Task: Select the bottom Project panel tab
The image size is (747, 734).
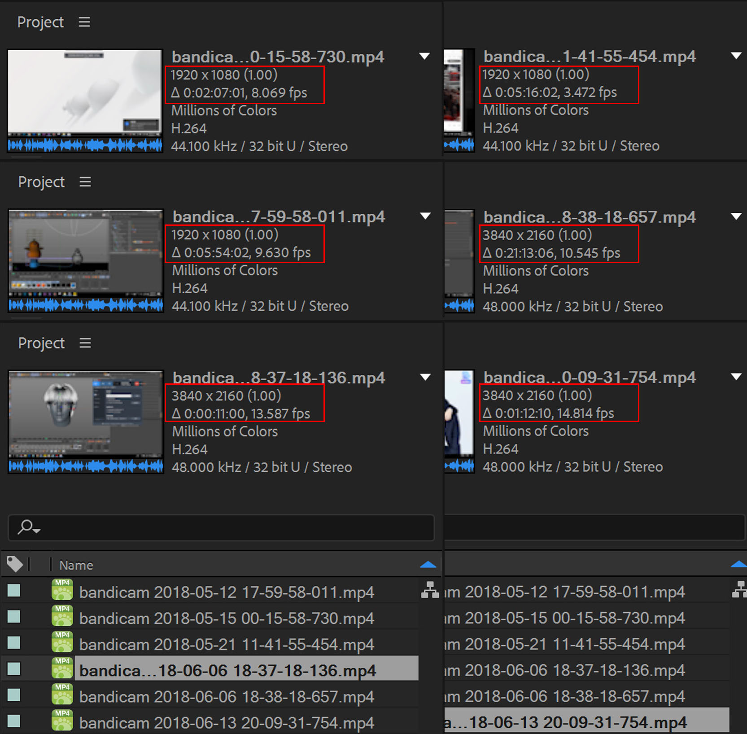Action: tap(41, 343)
